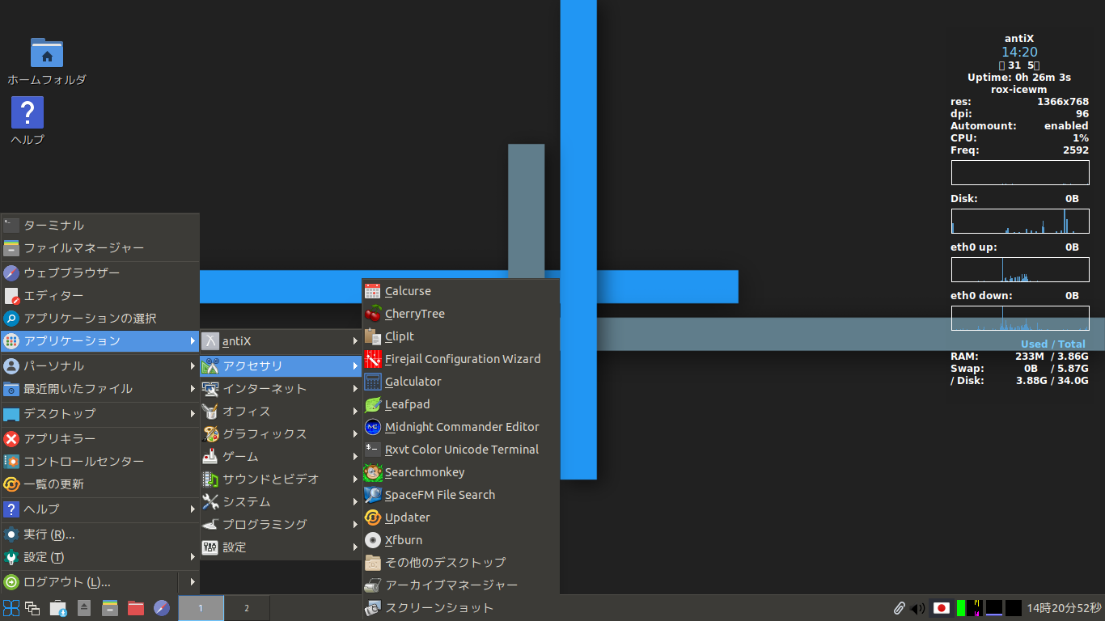This screenshot has width=1105, height=621.
Task: Select the highlighted アクセサリ category
Action: click(280, 366)
